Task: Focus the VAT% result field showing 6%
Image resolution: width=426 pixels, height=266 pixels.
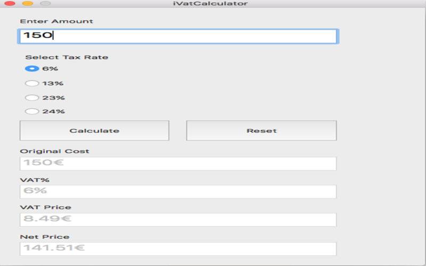Action: (178, 192)
